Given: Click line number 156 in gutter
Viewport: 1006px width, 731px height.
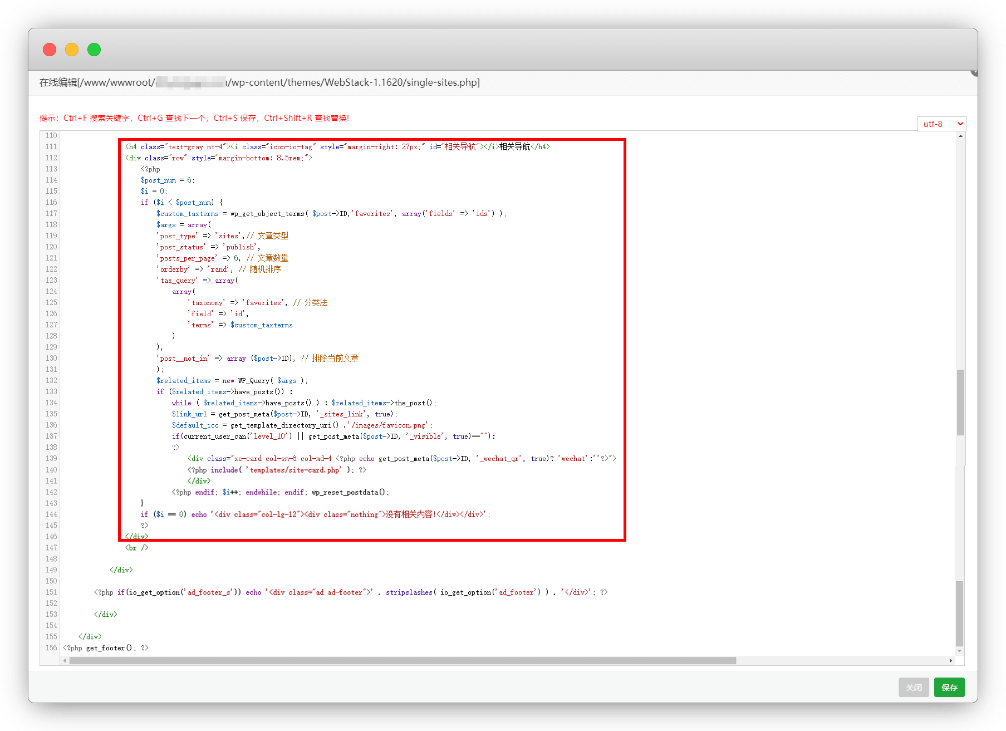Looking at the screenshot, I should pyautogui.click(x=51, y=648).
